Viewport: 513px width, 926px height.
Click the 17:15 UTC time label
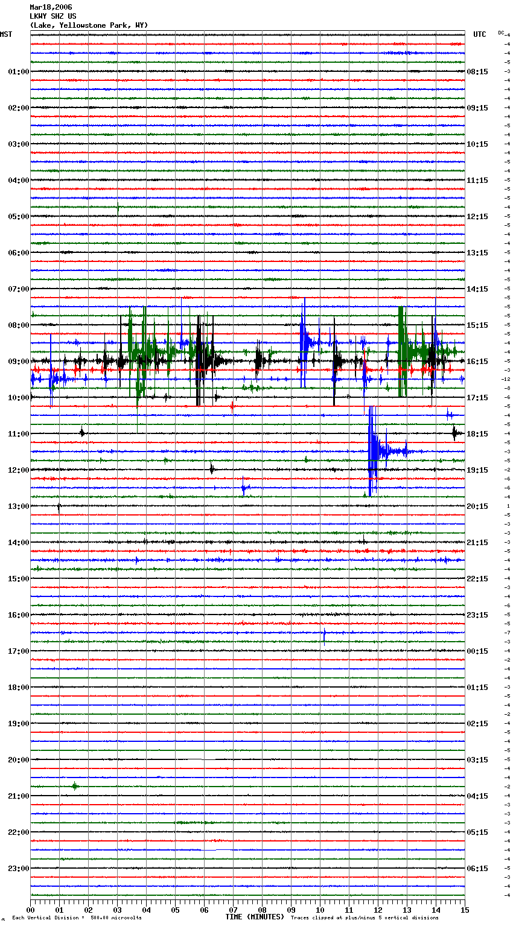click(x=477, y=398)
